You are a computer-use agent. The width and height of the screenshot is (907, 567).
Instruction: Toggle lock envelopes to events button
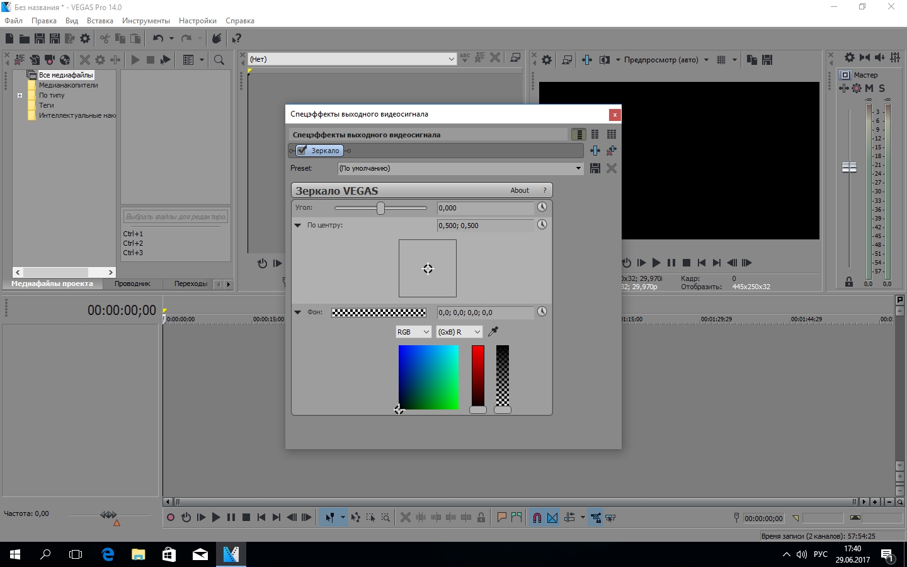point(595,517)
